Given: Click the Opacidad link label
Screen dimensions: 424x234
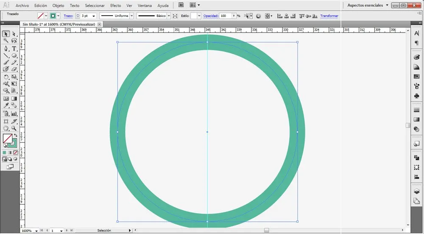Looking at the screenshot, I should coord(210,16).
